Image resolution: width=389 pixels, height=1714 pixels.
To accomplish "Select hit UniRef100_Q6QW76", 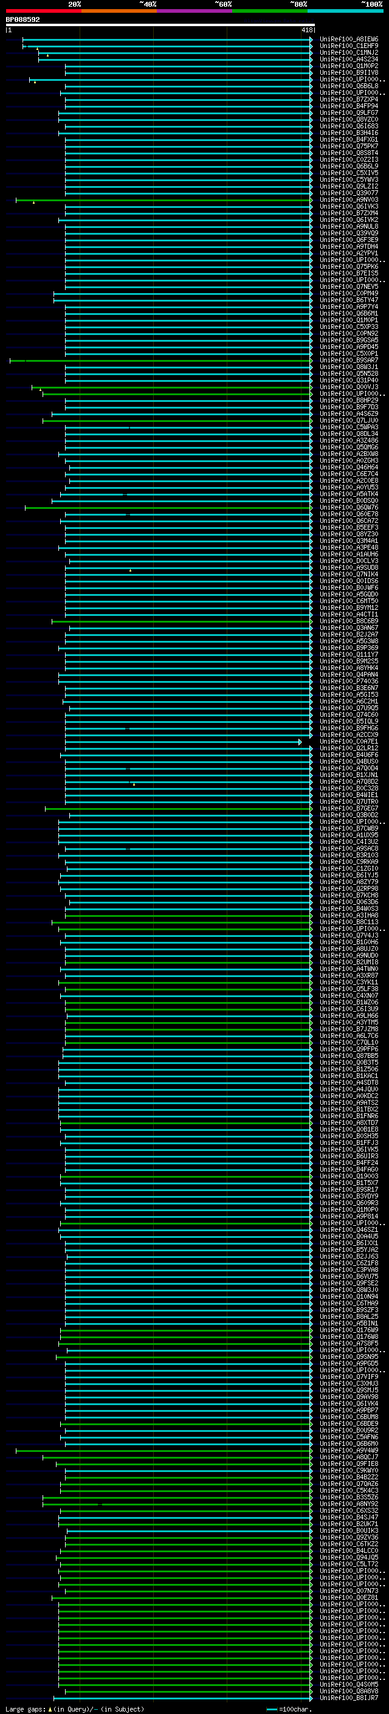I will [x=349, y=507].
